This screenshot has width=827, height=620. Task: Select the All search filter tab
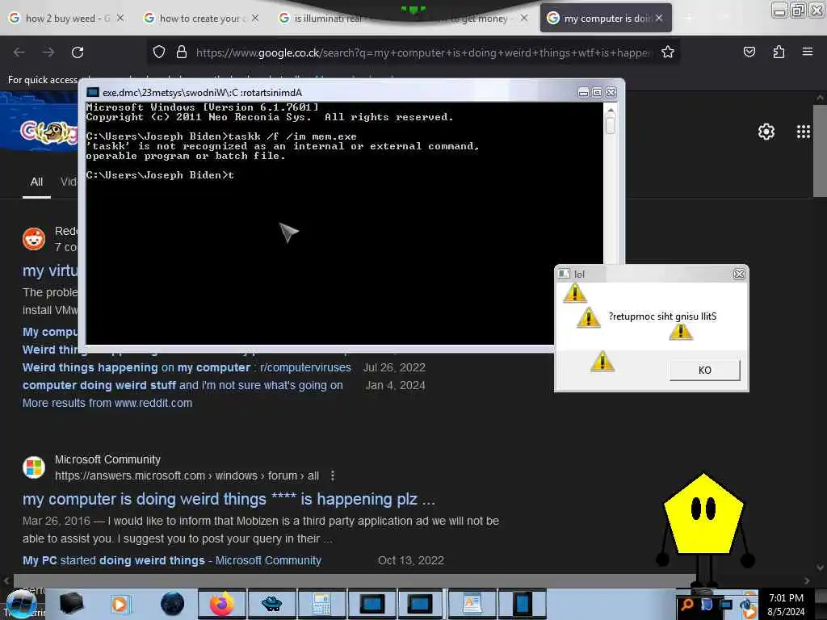point(36,182)
